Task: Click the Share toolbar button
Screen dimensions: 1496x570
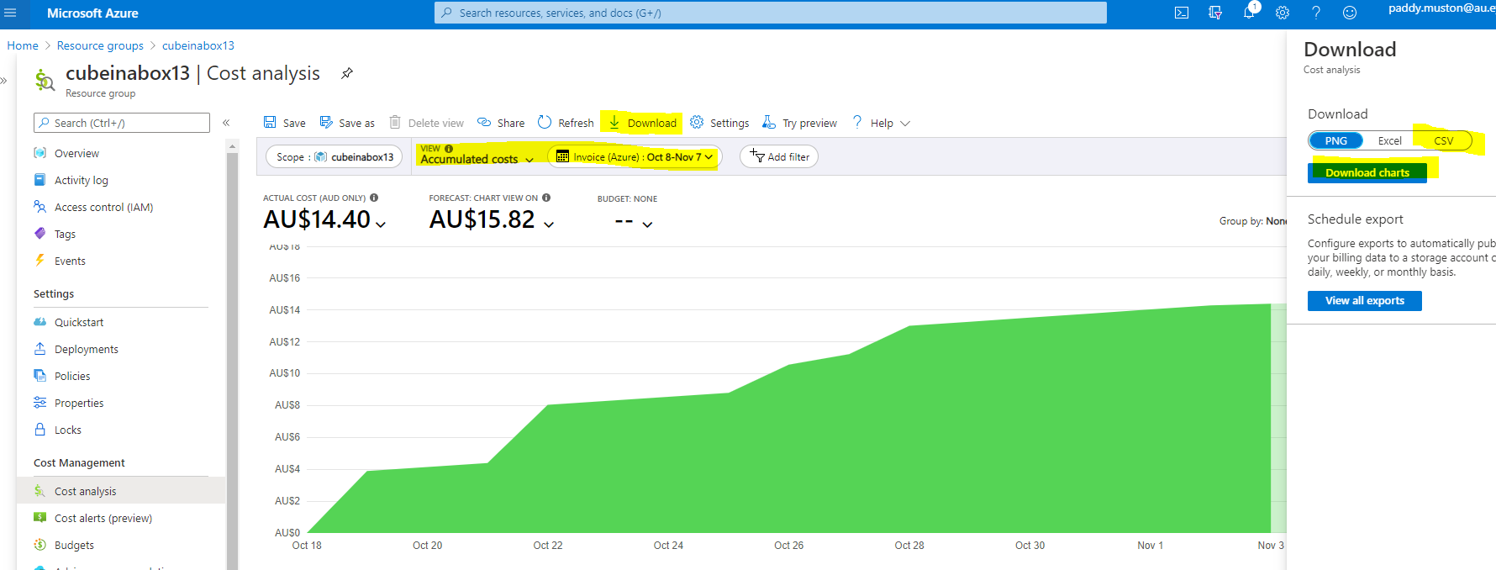Action: 501,123
